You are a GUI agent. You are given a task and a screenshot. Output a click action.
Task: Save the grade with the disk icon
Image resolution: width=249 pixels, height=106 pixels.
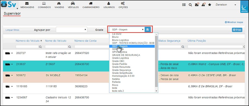click(148, 29)
